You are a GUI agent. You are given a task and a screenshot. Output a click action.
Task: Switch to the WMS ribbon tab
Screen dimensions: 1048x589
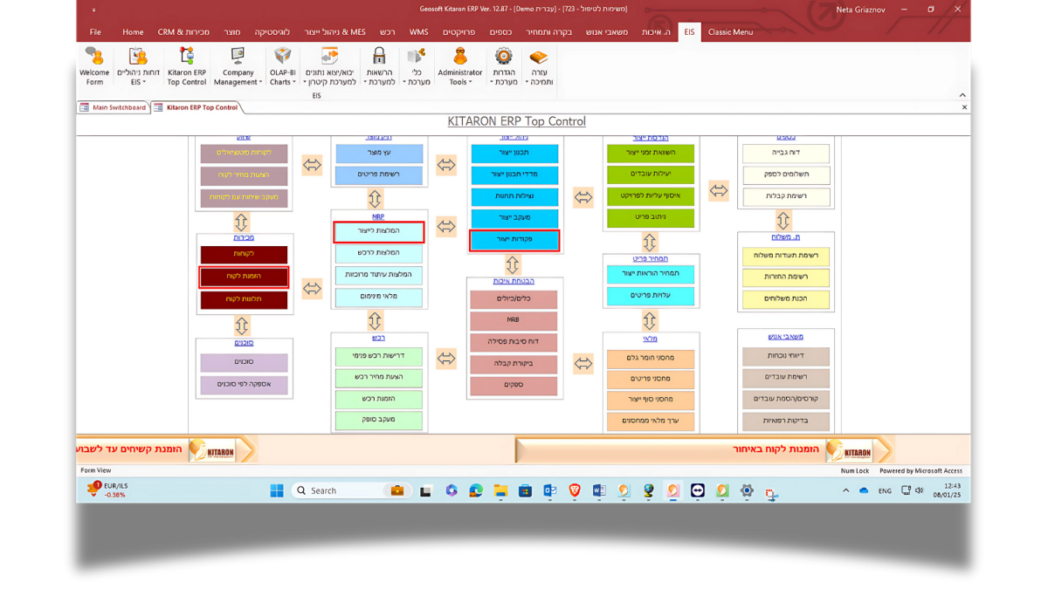pos(418,32)
